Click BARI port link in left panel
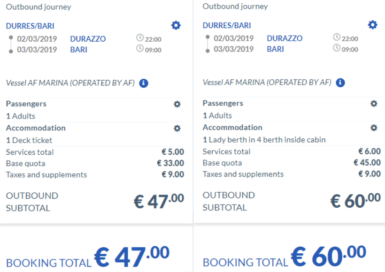 pos(78,49)
